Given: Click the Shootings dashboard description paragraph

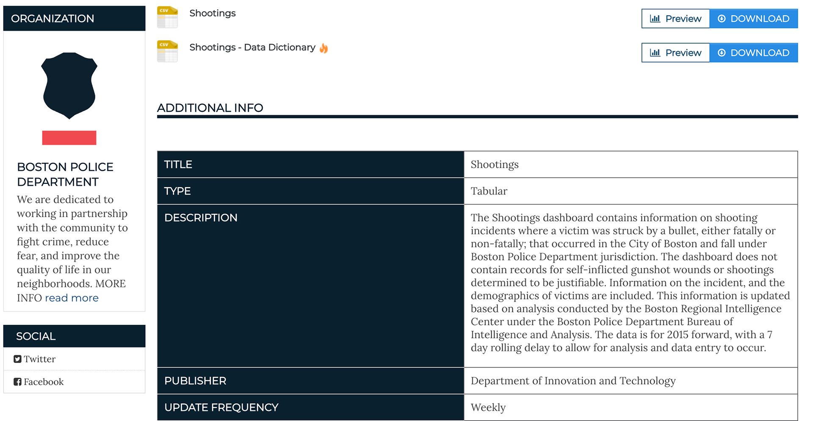Looking at the screenshot, I should tap(630, 283).
